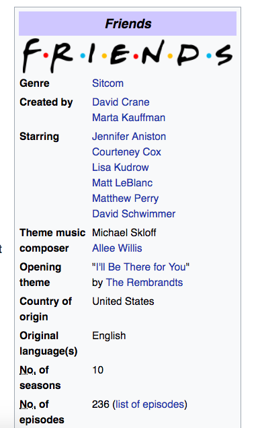Click the Friends infobox title header
The width and height of the screenshot is (258, 428).
pyautogui.click(x=128, y=24)
